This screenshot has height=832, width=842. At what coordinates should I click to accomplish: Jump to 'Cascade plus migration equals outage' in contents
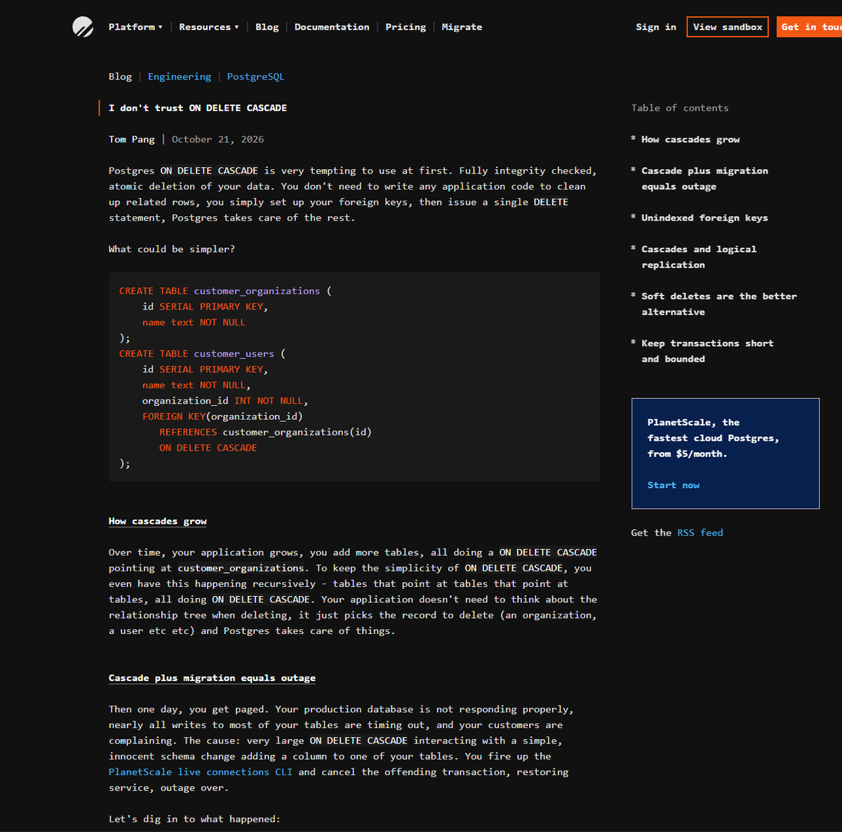click(704, 178)
